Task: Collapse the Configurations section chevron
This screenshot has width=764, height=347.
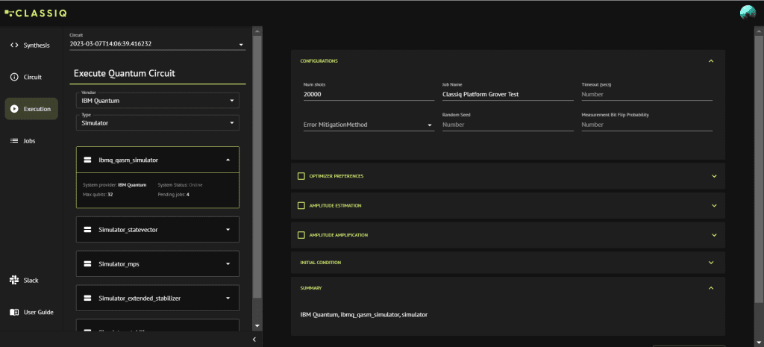Action: pos(711,61)
